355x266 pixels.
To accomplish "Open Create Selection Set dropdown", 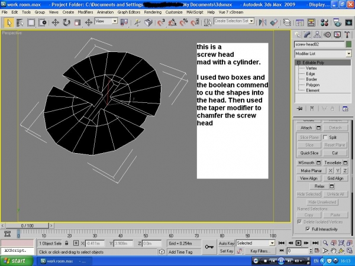I will (234, 21).
